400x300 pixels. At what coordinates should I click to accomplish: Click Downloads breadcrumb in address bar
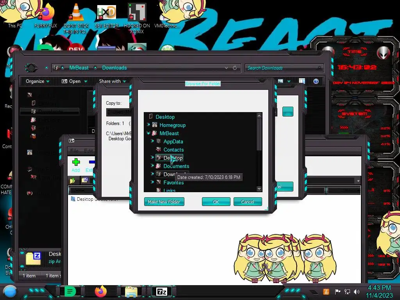pos(114,68)
